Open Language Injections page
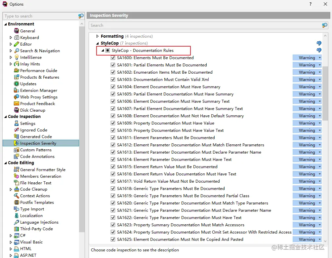 click(x=39, y=222)
